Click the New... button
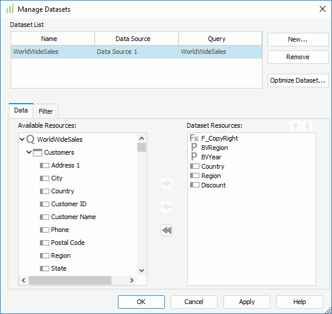The image size is (332, 314). [298, 39]
